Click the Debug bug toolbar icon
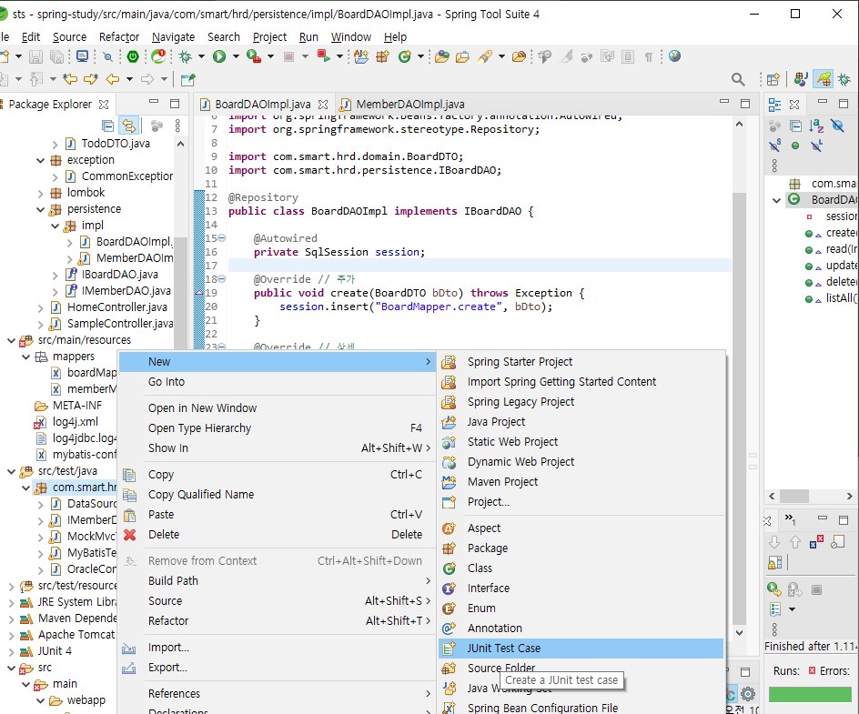The height and width of the screenshot is (714, 859). pyautogui.click(x=186, y=56)
